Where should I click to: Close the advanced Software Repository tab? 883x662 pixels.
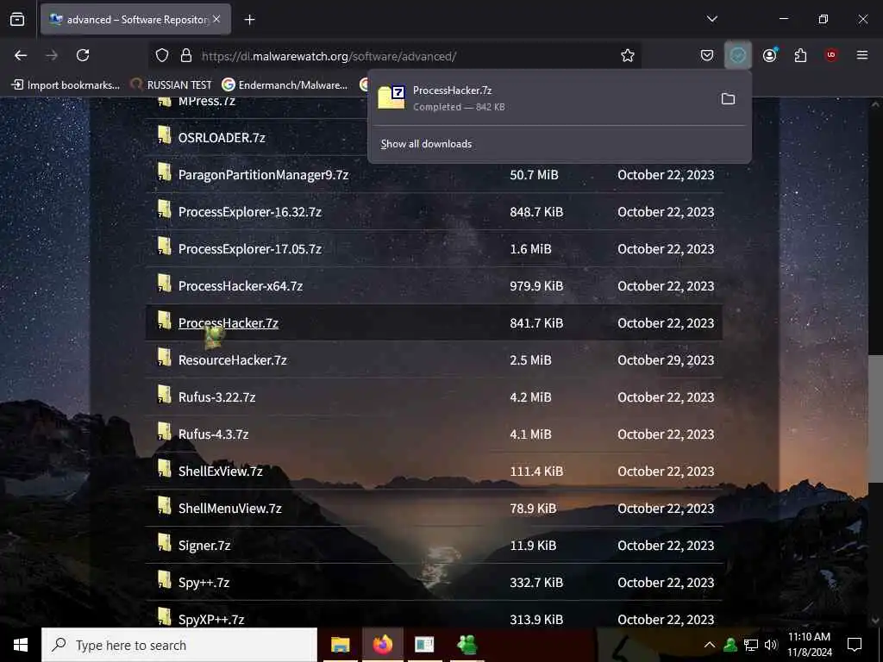(216, 19)
